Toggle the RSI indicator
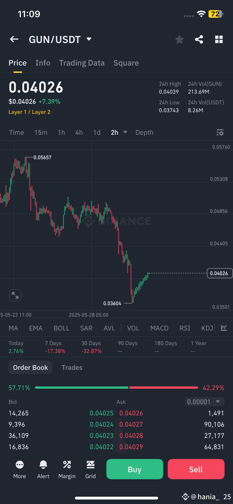The height and width of the screenshot is (504, 233). (x=185, y=328)
